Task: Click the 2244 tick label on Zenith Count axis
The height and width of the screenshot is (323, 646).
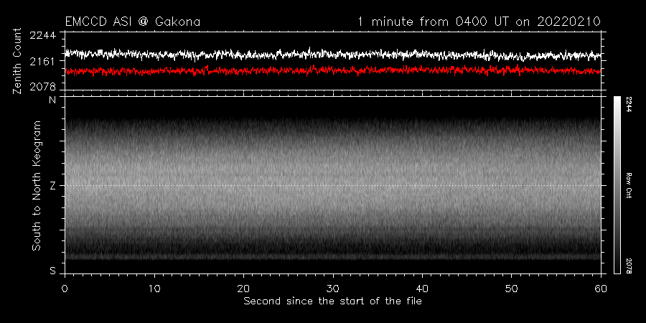Action: 42,35
